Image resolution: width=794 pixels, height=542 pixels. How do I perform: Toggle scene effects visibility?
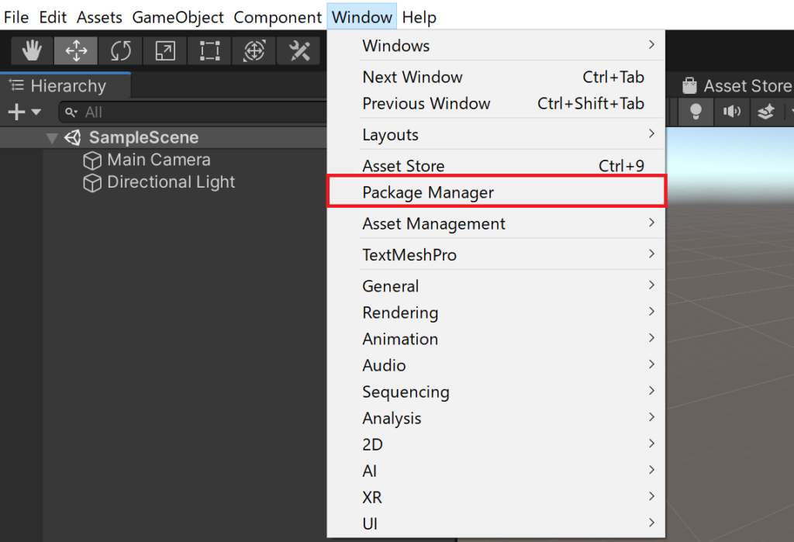766,112
